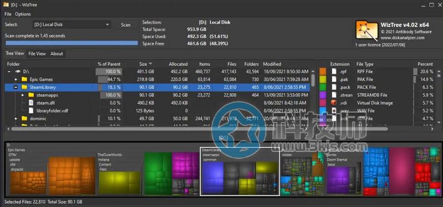443x207 pixels.
Task: Click the 49.7 GB dominic size
Action: point(146,119)
